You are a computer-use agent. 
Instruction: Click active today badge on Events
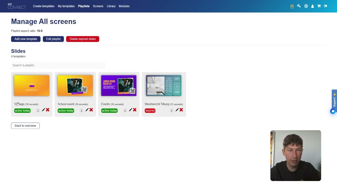[109, 111]
